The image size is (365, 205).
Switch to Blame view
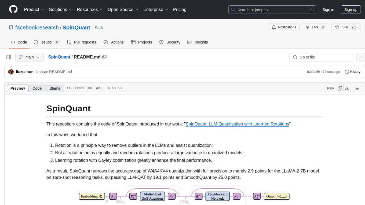(55, 88)
